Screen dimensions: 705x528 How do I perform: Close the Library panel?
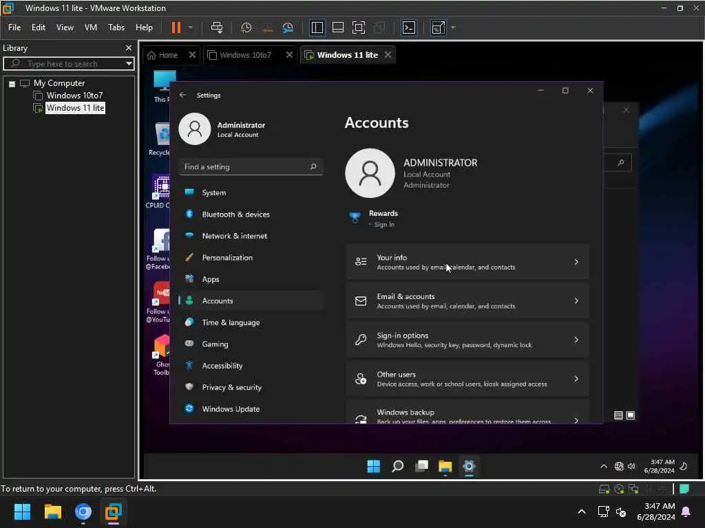(129, 47)
